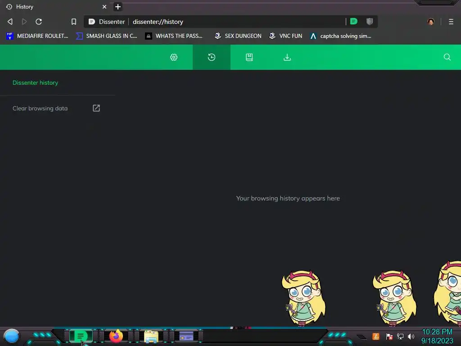Go back with the back arrow
This screenshot has width=461, height=346.
tap(10, 22)
